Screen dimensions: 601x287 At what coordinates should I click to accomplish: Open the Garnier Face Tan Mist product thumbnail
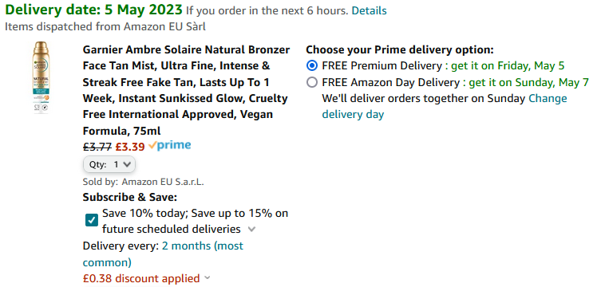[x=42, y=77]
